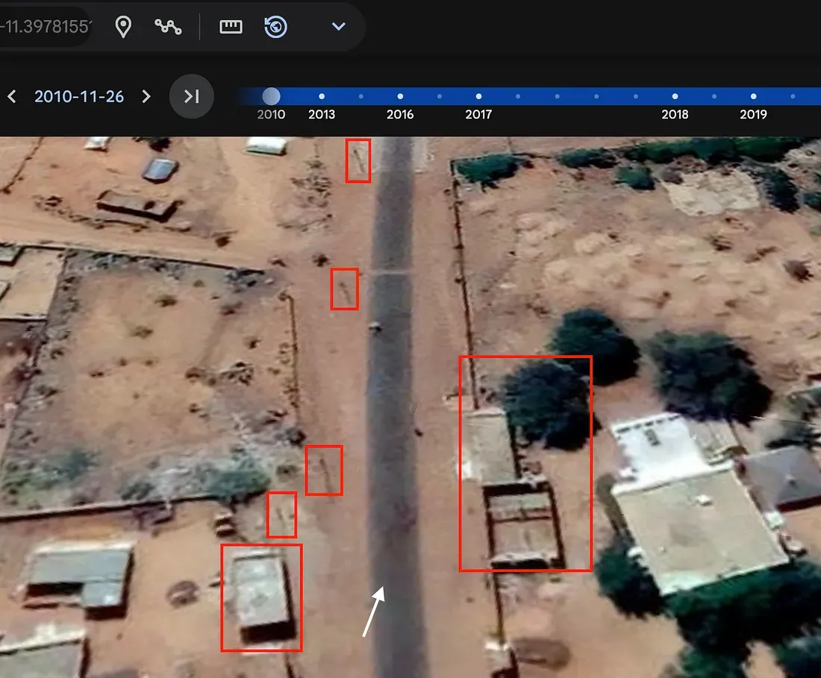
Task: Go to next imagery date arrow
Action: point(146,96)
